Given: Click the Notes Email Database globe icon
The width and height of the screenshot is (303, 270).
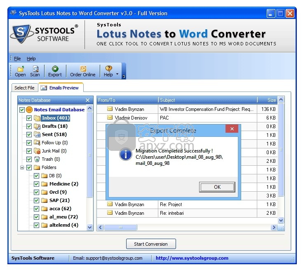Looking at the screenshot, I should (29, 110).
